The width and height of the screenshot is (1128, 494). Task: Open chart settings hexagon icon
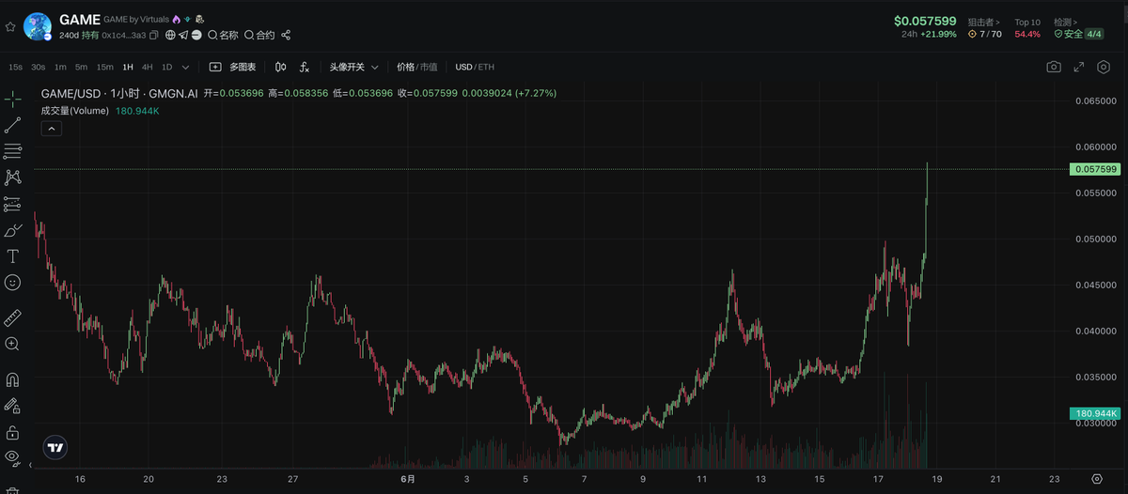click(1102, 67)
